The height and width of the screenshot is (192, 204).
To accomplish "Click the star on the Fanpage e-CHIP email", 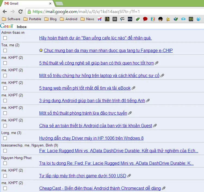I will (x=41, y=50).
